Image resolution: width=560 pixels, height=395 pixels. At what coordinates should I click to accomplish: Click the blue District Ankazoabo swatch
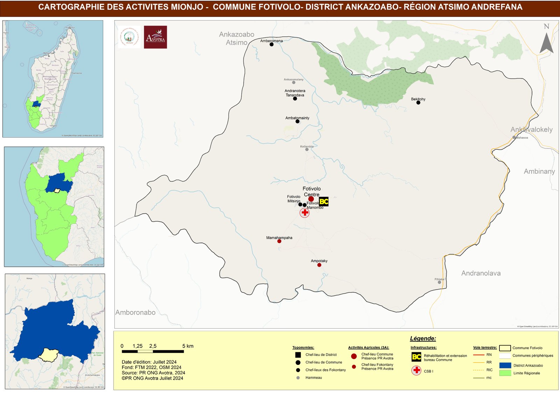[x=505, y=365]
